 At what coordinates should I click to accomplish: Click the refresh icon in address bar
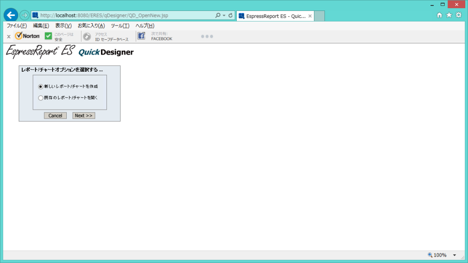pyautogui.click(x=231, y=15)
